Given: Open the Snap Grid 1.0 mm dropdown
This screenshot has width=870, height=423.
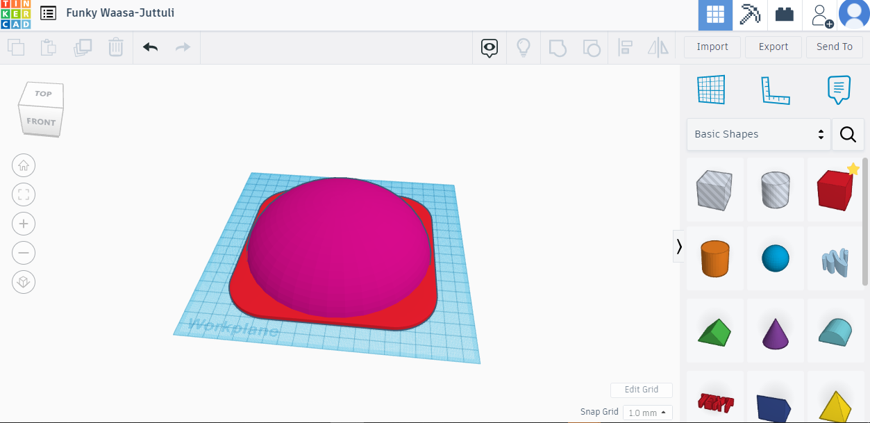Looking at the screenshot, I should point(647,413).
